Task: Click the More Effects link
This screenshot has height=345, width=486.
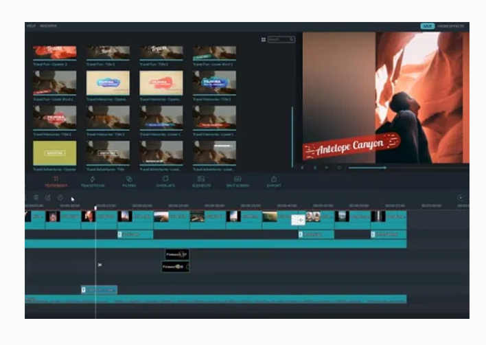Action: [x=451, y=26]
